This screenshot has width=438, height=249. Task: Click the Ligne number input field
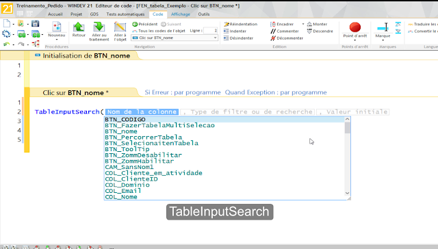point(211,31)
